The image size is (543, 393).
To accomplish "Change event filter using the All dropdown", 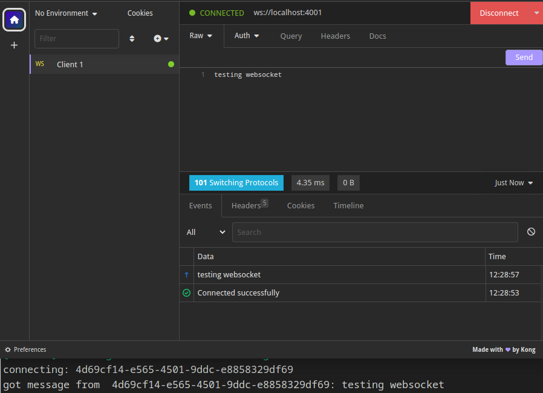I will pos(206,232).
